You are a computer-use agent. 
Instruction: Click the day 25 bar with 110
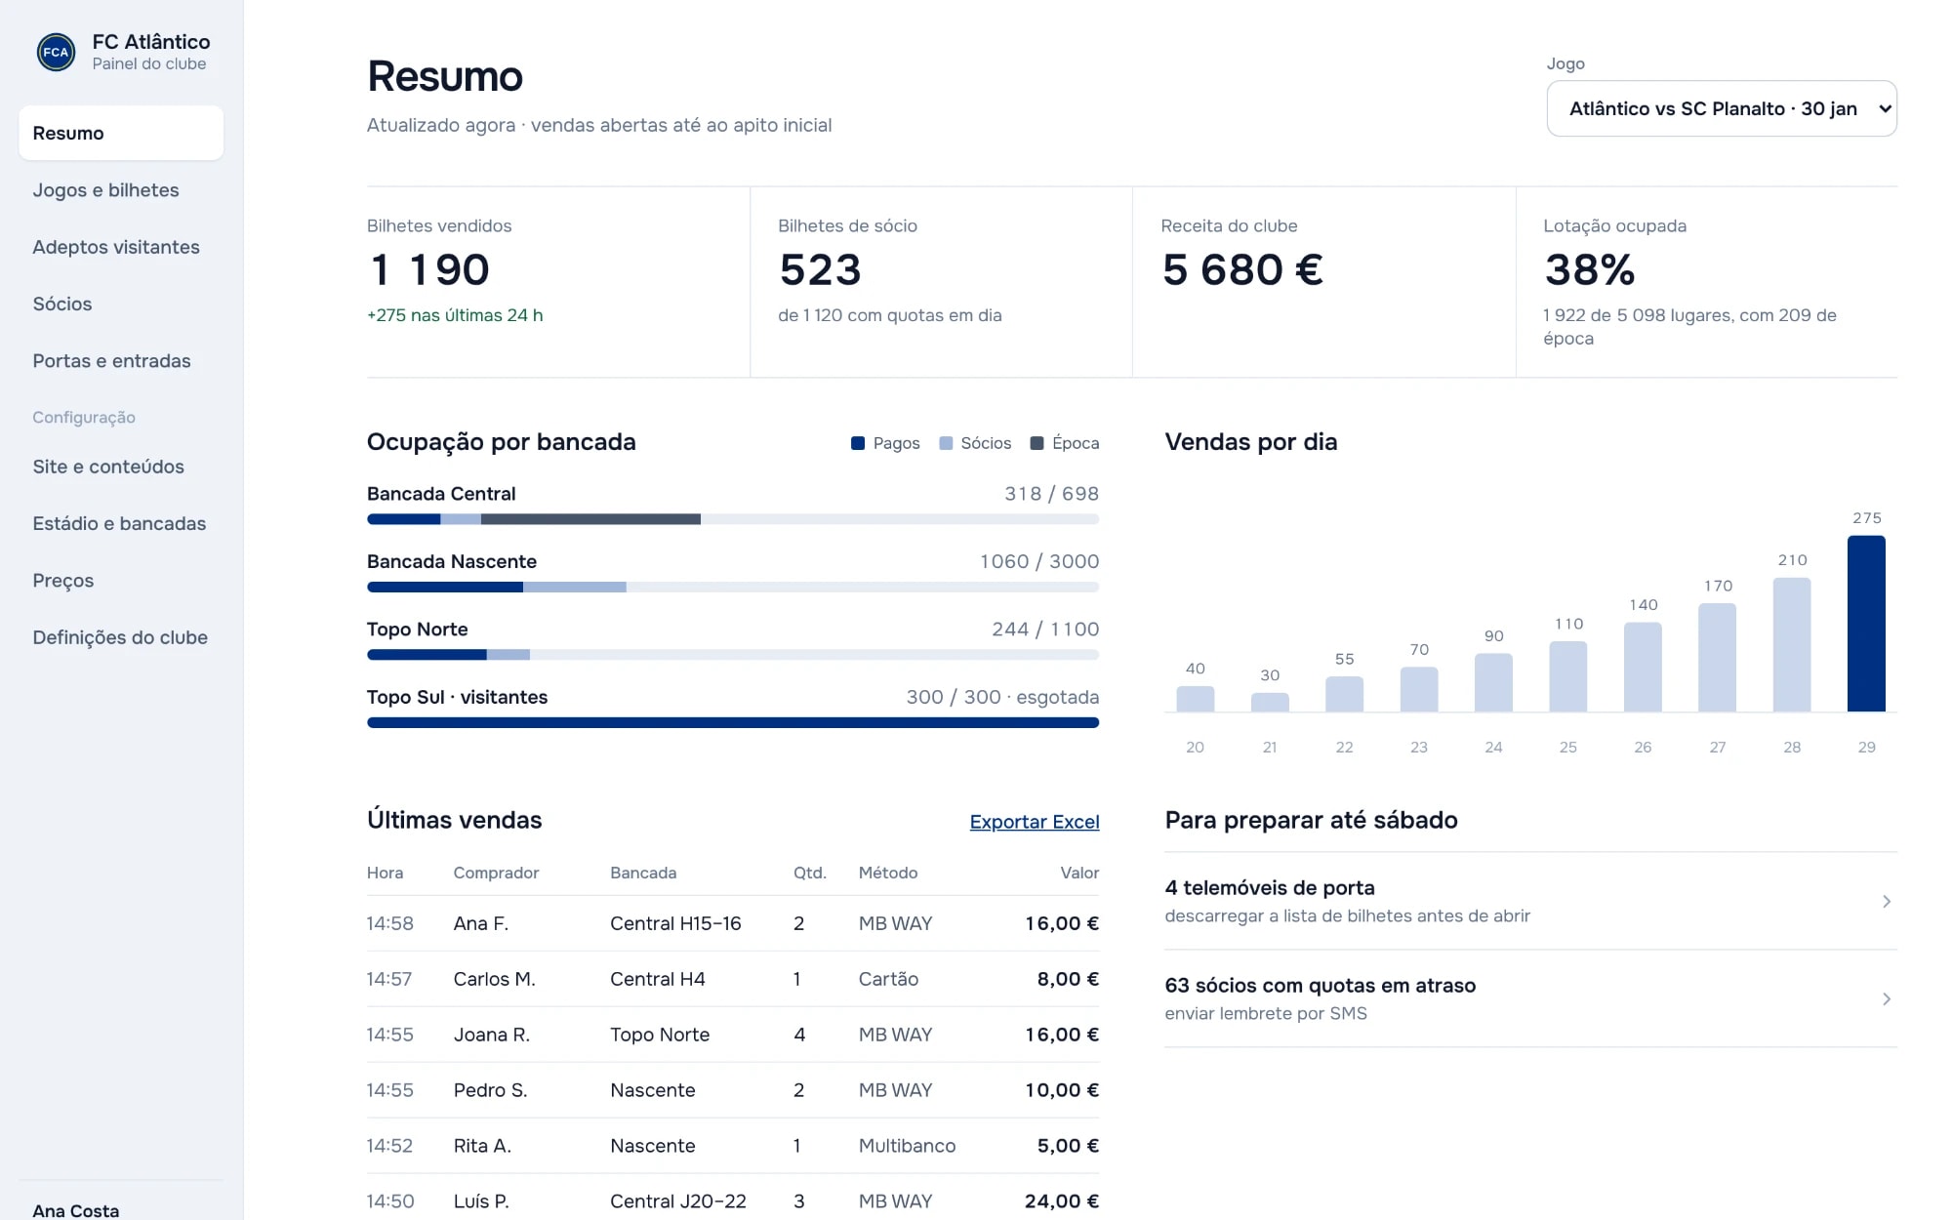1567,676
